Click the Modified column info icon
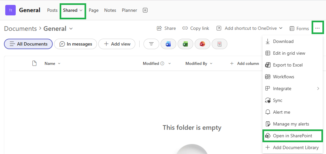The width and height of the screenshot is (326, 154). (x=163, y=64)
